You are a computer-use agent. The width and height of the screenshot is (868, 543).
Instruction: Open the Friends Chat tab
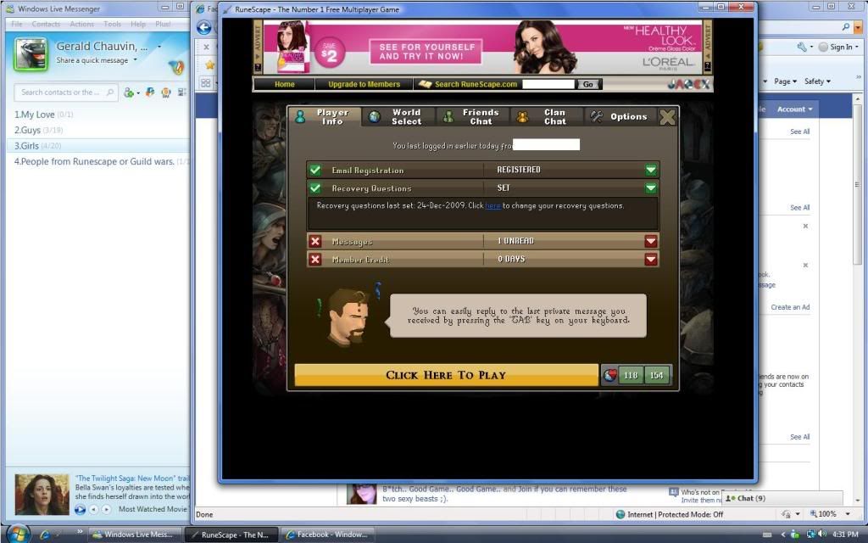point(472,117)
